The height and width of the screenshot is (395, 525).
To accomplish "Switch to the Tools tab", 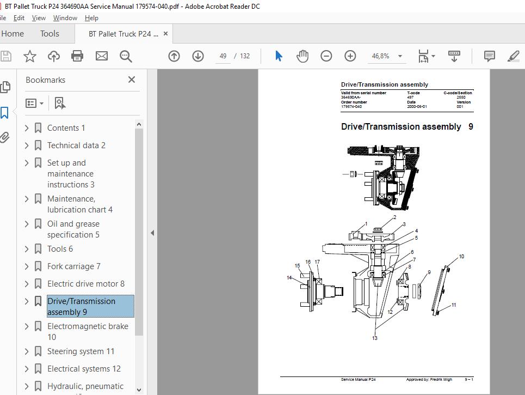I will [50, 34].
